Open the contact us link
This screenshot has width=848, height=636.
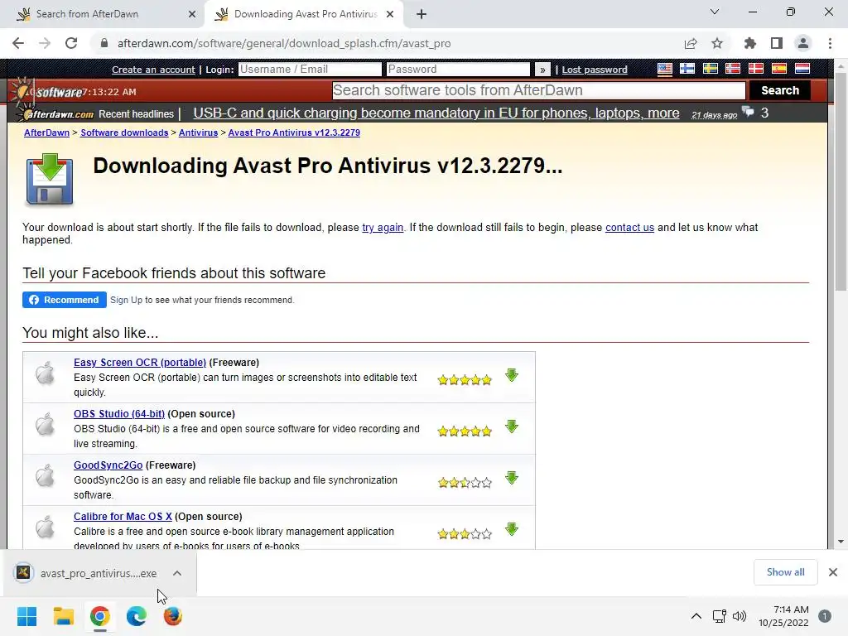[629, 228]
